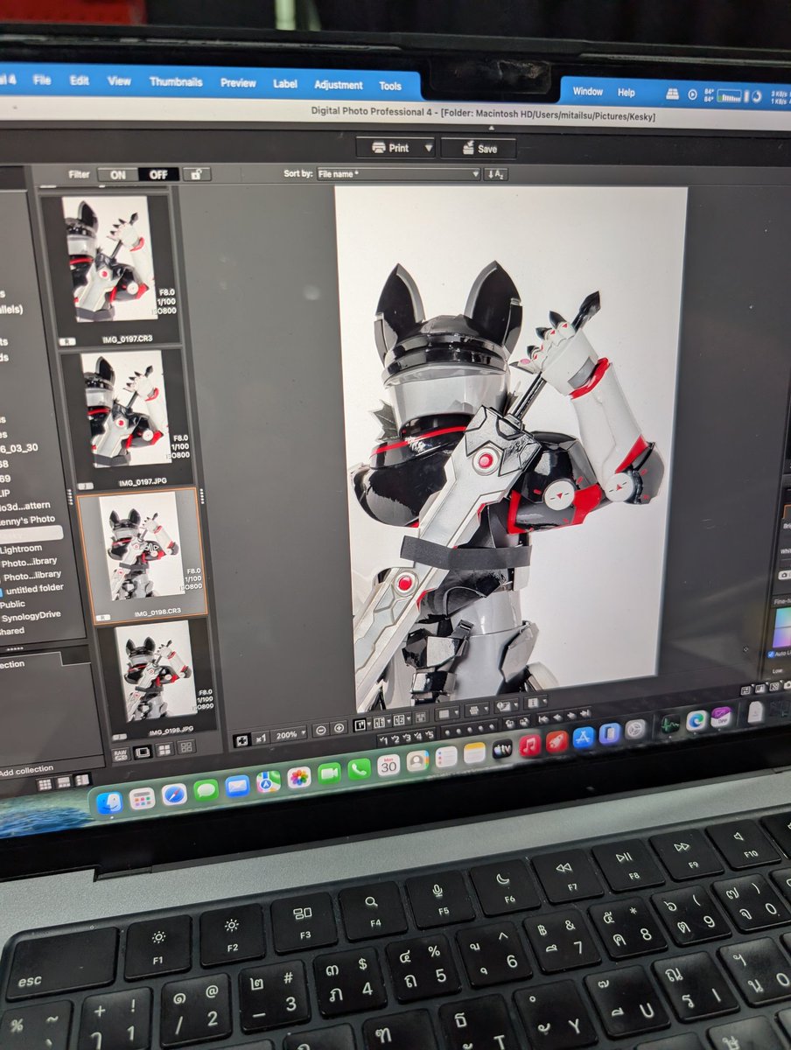Viewport: 791px width, 1050px height.
Task: Select thumbnail IMG_0197.CR3
Action: tap(110, 268)
